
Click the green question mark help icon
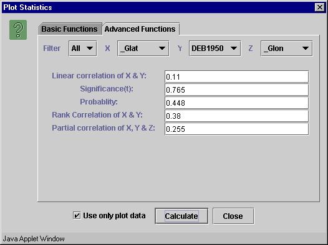point(18,30)
